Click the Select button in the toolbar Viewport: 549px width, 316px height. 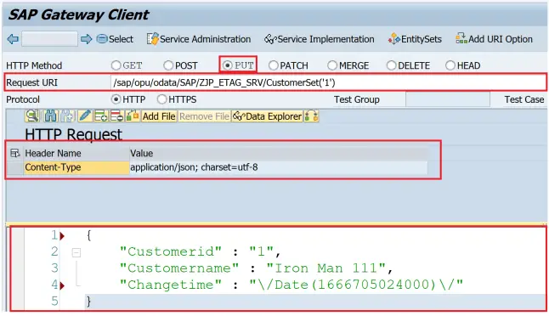coord(115,39)
